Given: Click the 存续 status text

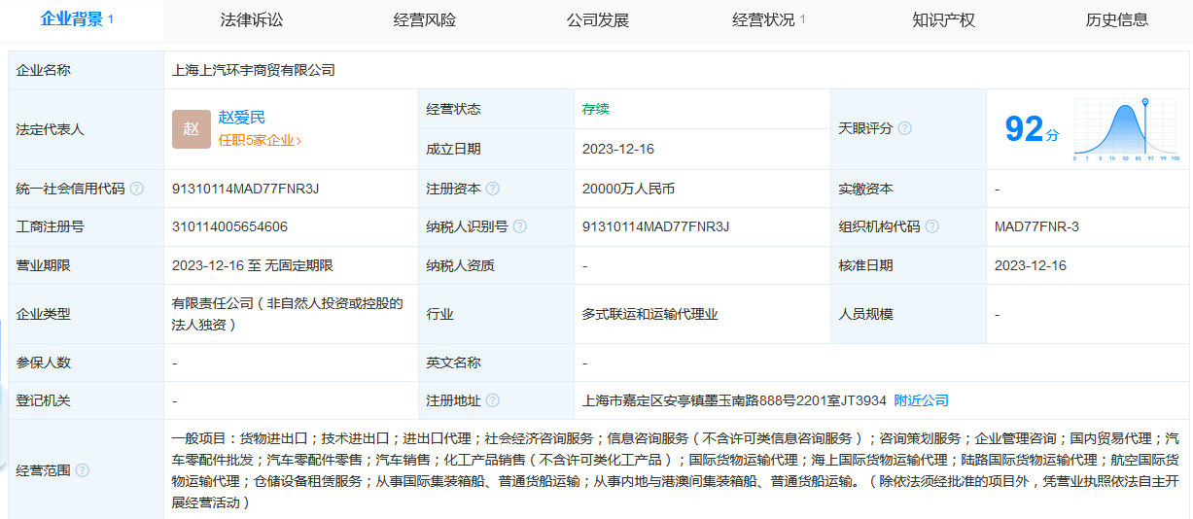Looking at the screenshot, I should click(596, 109).
